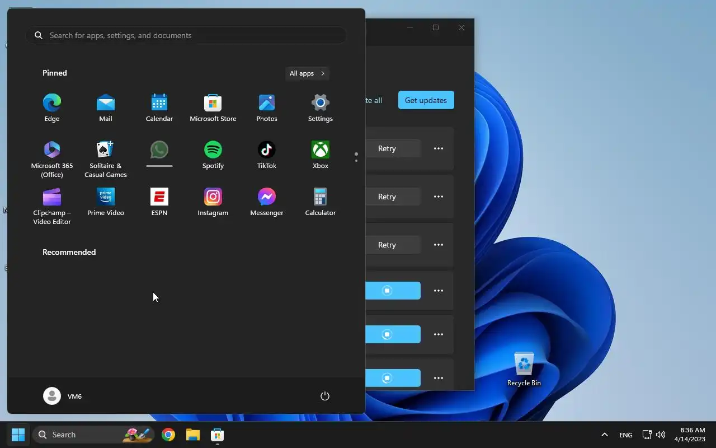Click the Power button in Start menu
Image resolution: width=716 pixels, height=448 pixels.
click(325, 396)
